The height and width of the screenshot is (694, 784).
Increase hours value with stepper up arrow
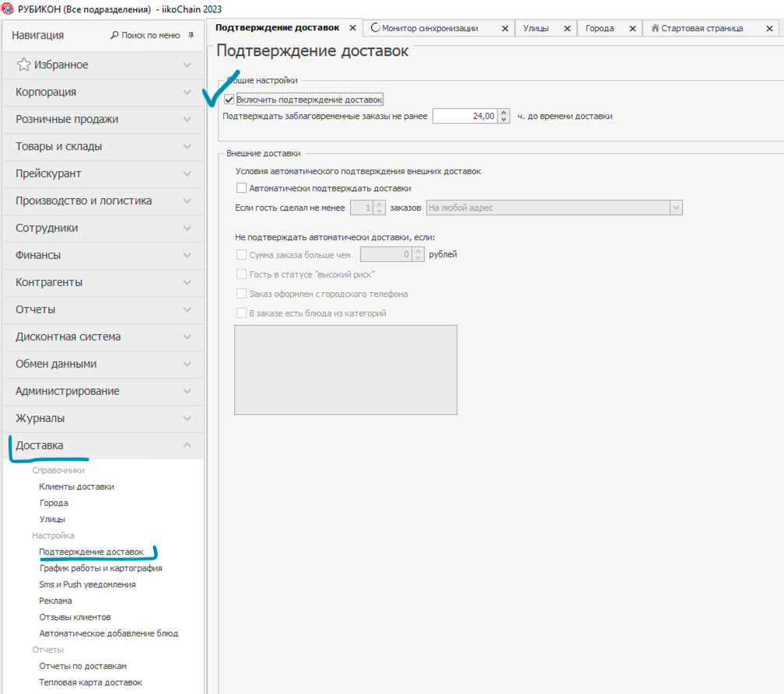tap(504, 113)
